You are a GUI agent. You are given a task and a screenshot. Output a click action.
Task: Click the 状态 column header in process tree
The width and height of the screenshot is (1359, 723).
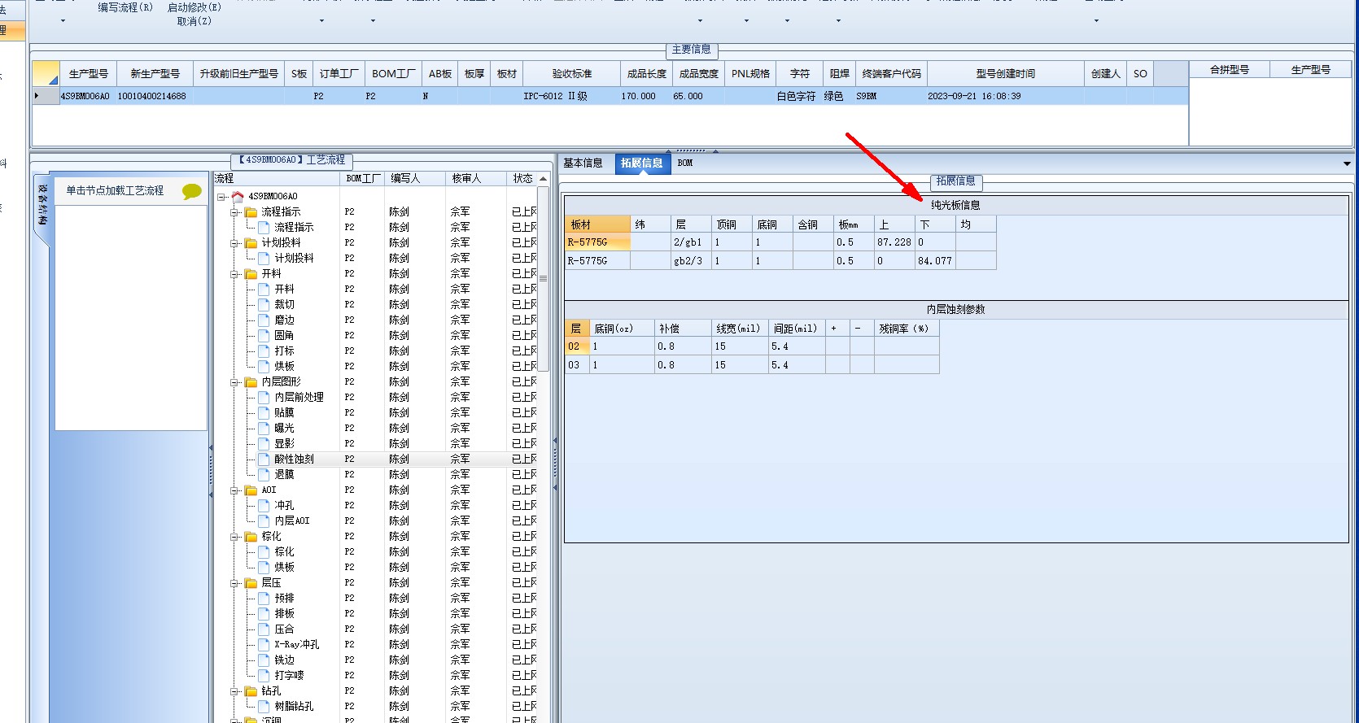tap(522, 178)
